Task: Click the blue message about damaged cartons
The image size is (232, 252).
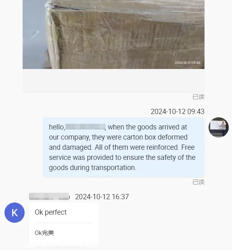Action: (x=124, y=147)
